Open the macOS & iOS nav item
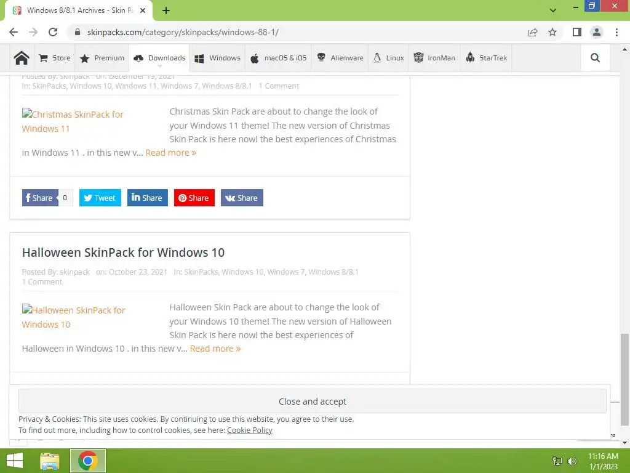Viewport: 630px width, 473px height. 279,58
